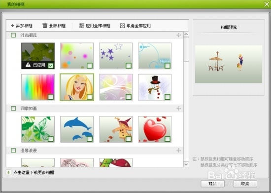Click the 时尚潮流 category label
Viewport: 271px width, 193px height.
tap(29, 36)
